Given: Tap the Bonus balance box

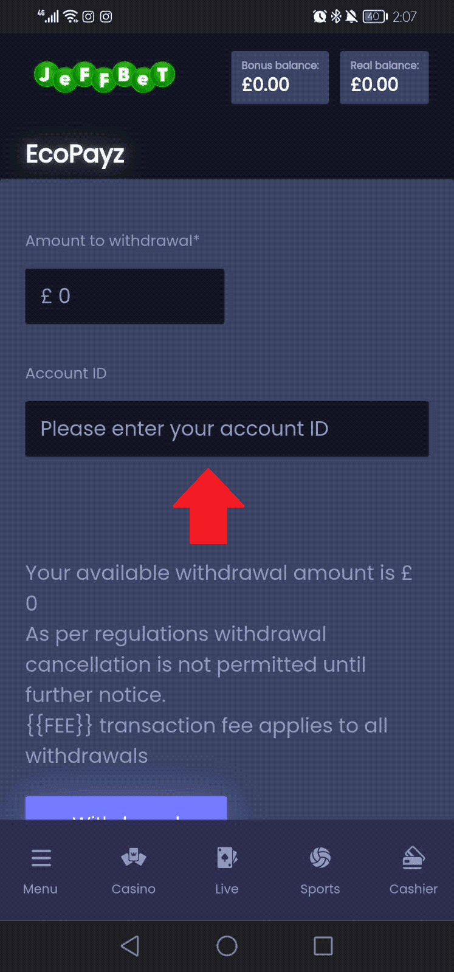Looking at the screenshot, I should (280, 77).
